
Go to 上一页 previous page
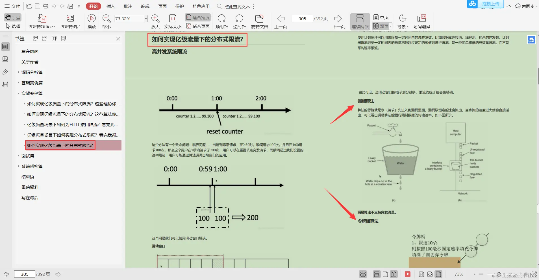click(281, 22)
